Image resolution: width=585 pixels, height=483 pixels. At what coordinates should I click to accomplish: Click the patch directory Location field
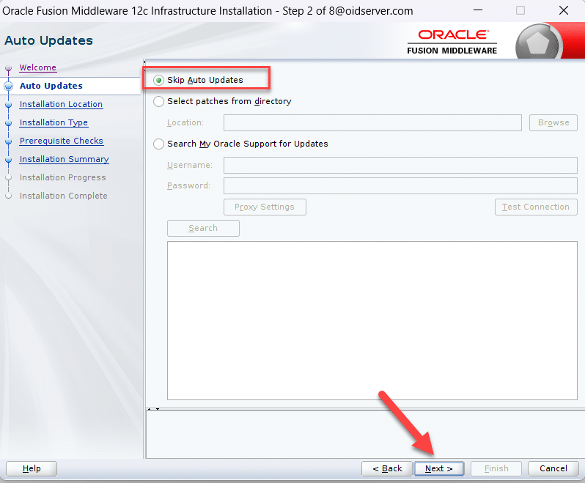click(372, 122)
